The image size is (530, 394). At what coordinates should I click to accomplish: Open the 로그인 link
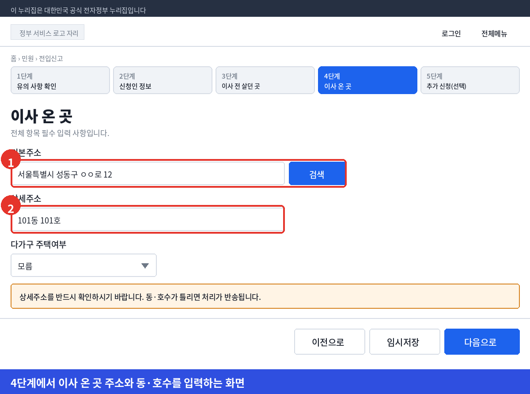tap(451, 34)
